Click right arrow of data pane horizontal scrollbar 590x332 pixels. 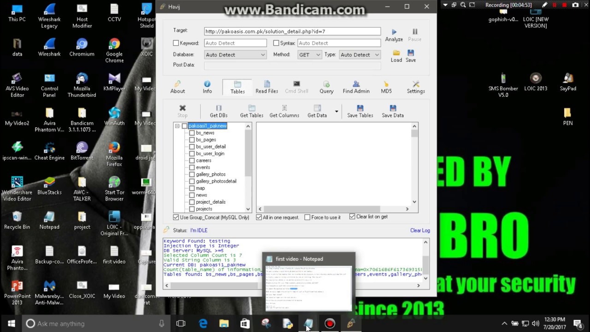point(407,209)
